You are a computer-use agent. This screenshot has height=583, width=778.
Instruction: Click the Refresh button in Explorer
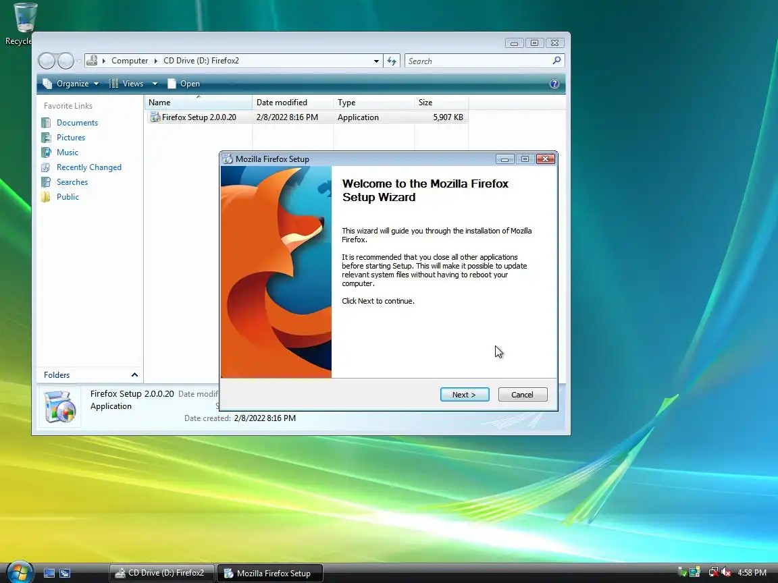point(392,61)
